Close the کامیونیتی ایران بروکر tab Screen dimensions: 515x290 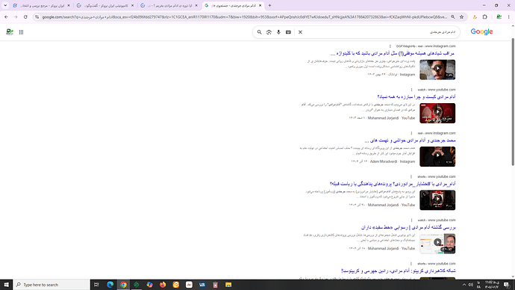[132, 5]
